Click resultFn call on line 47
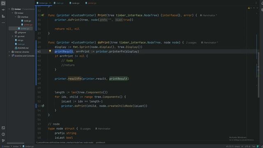The image size is (263, 148). click(74, 79)
